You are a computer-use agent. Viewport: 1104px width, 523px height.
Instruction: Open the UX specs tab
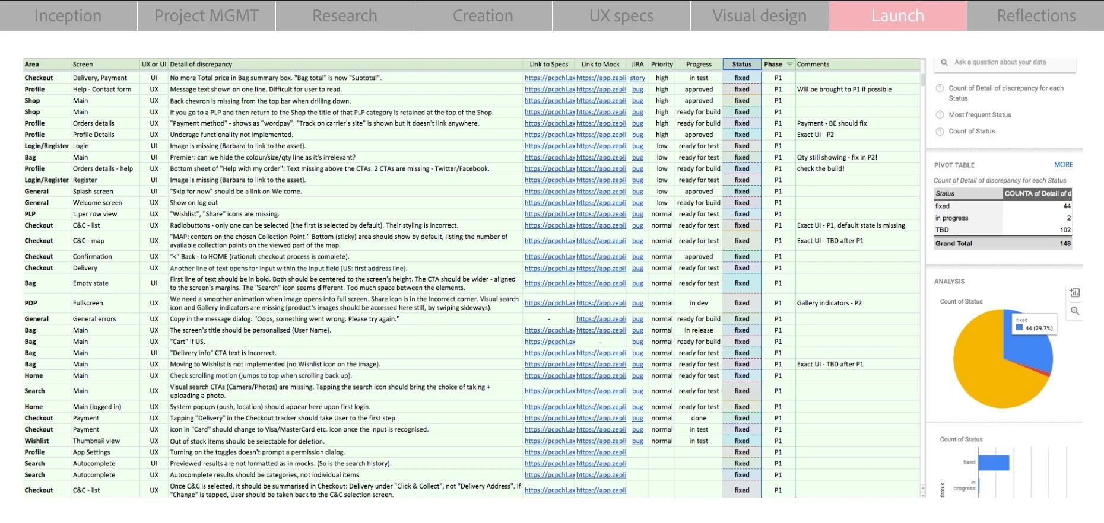pyautogui.click(x=621, y=16)
